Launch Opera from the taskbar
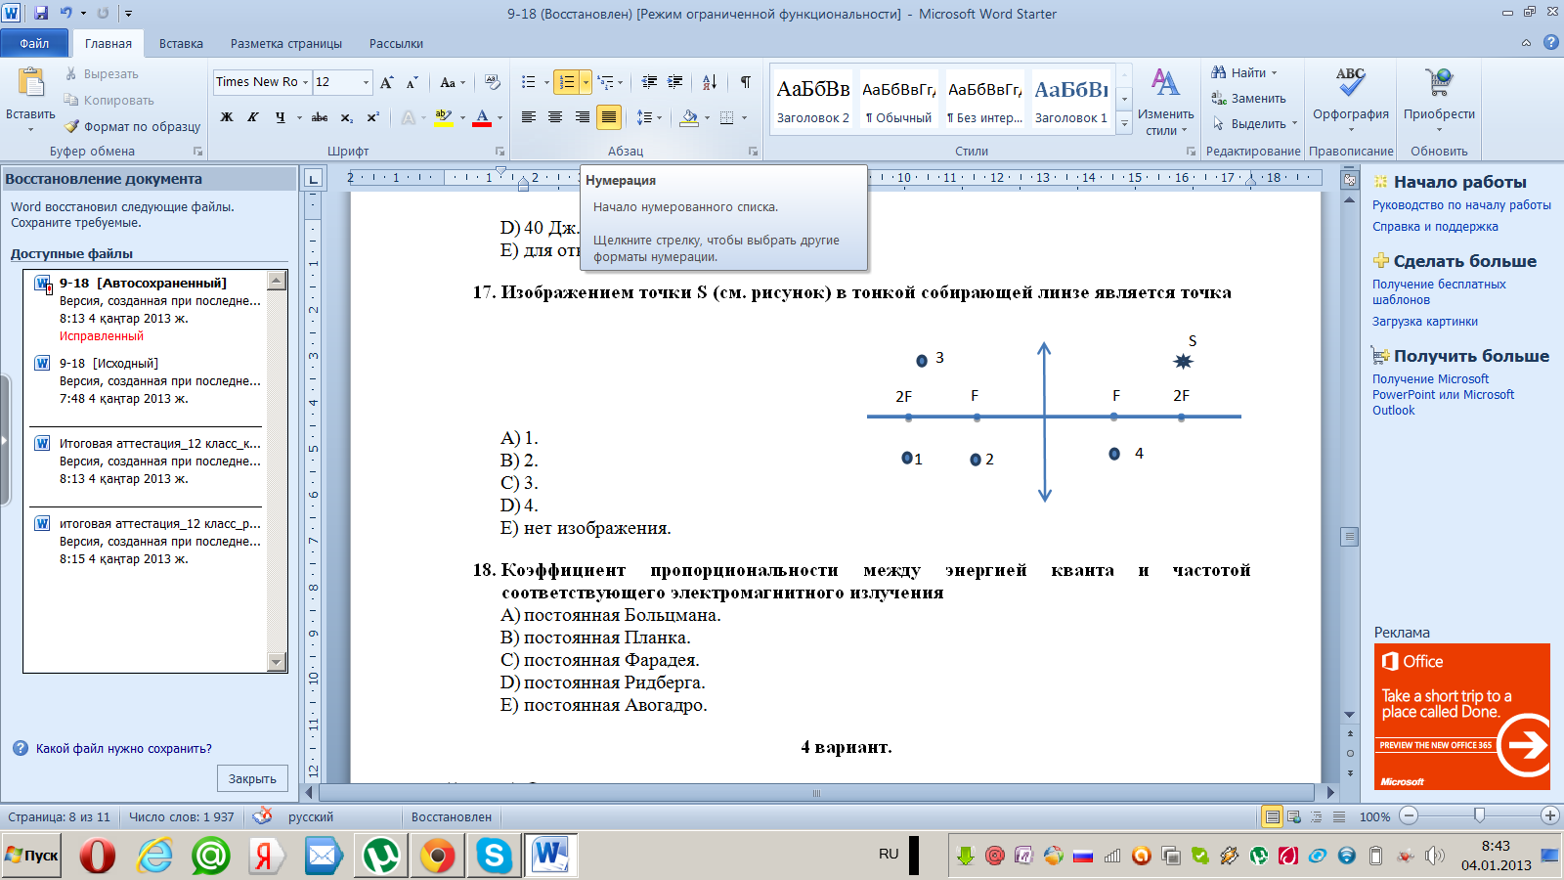This screenshot has width=1564, height=880. pos(97,856)
